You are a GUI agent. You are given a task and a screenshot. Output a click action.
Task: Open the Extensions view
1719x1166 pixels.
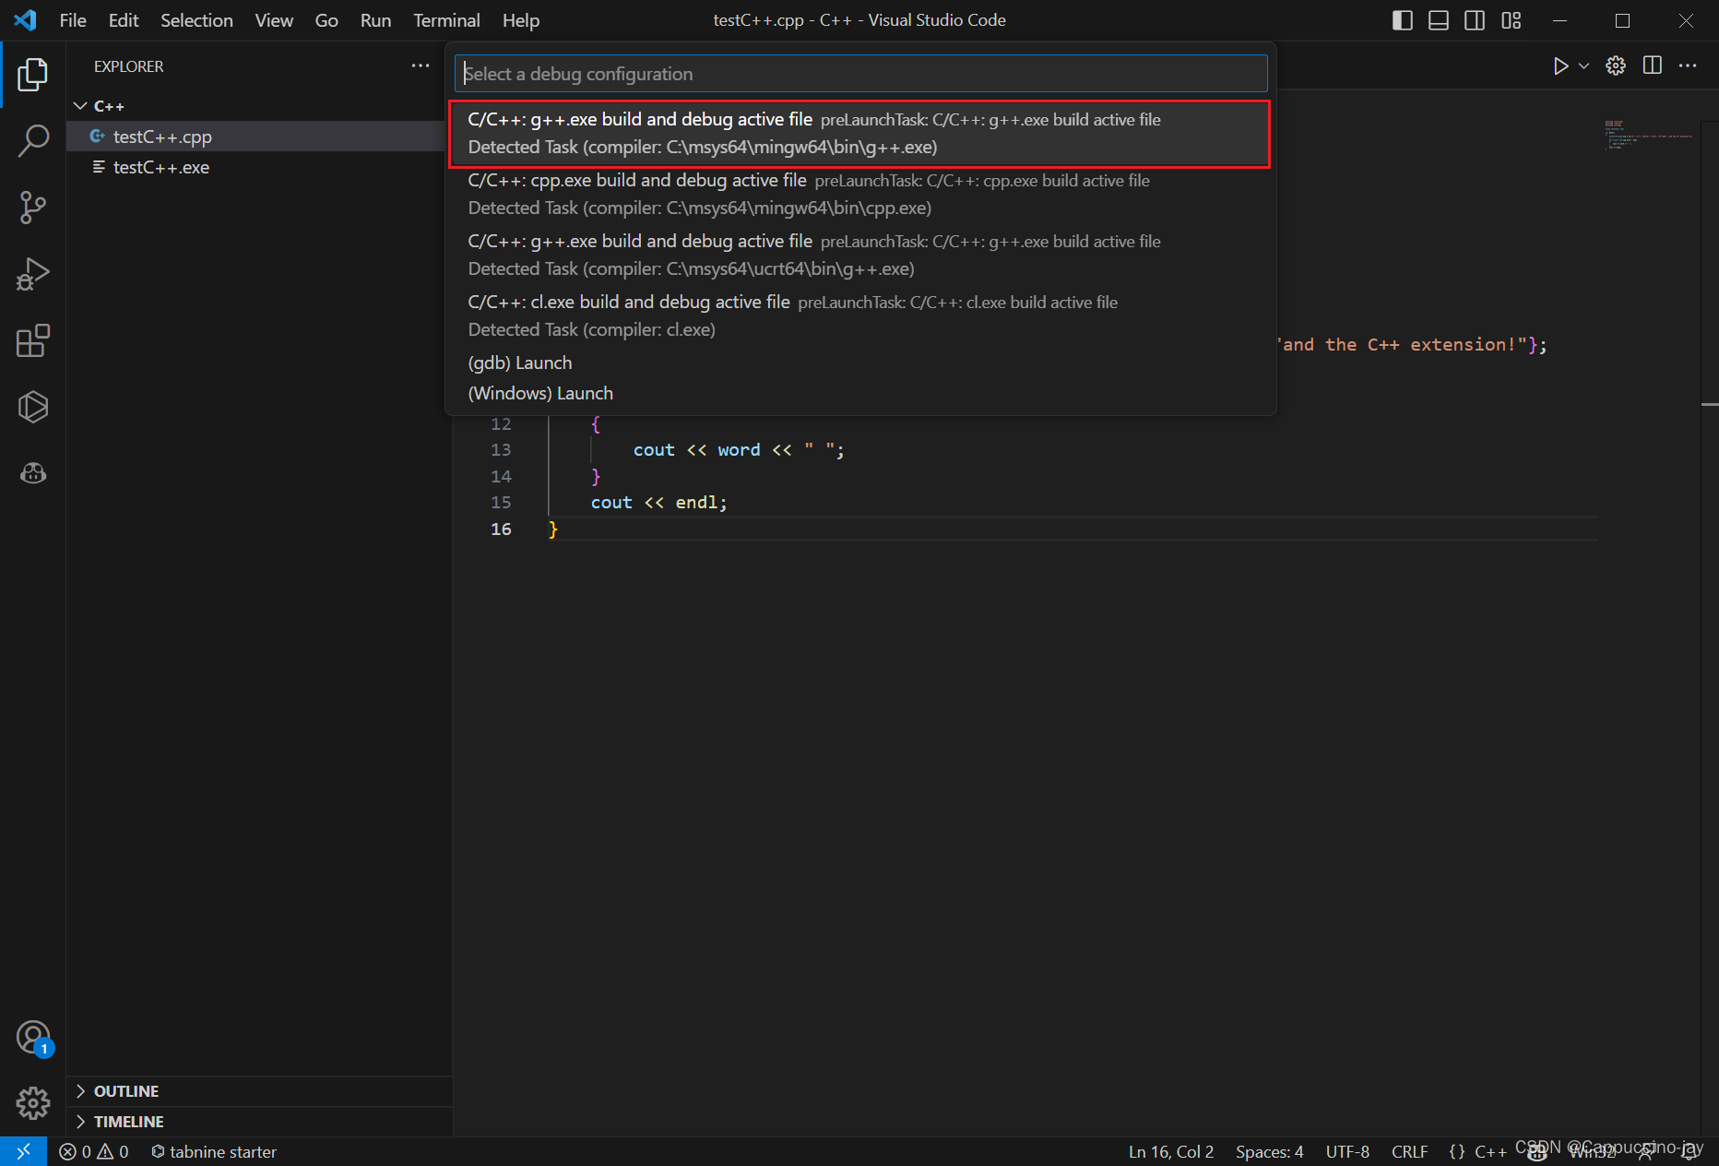click(x=33, y=340)
